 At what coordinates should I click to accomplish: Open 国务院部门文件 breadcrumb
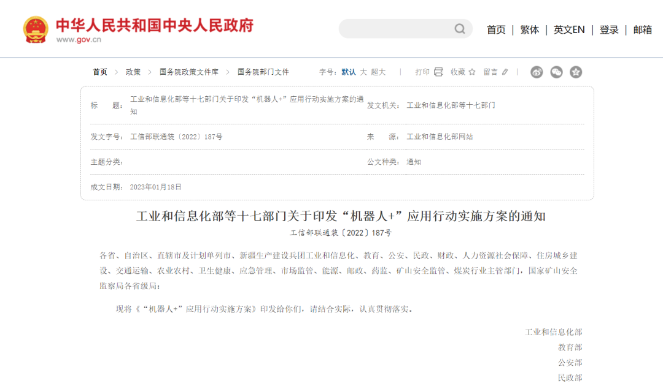(x=263, y=72)
